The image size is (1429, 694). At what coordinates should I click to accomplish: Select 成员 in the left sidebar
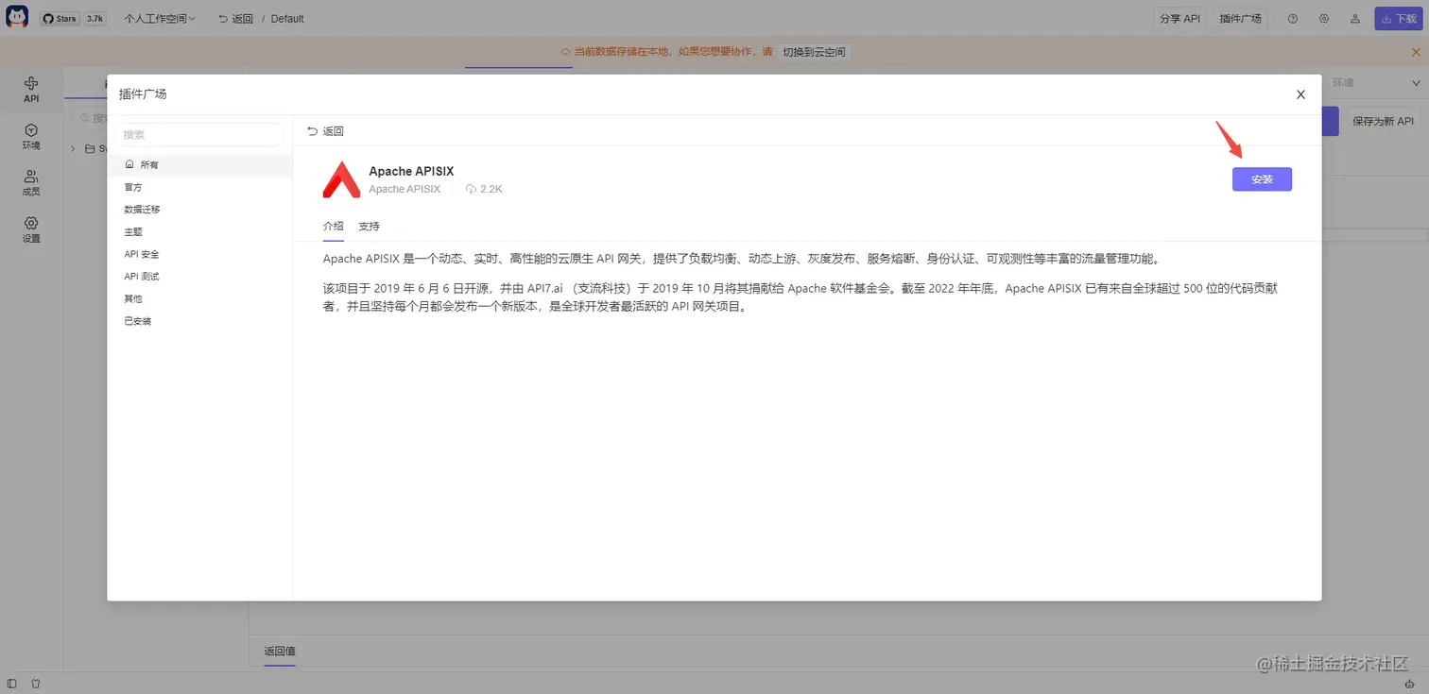point(31,182)
